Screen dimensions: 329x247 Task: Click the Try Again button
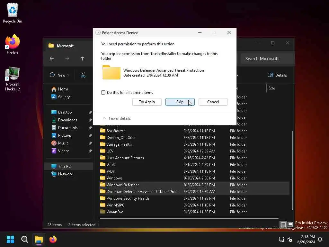point(147,102)
